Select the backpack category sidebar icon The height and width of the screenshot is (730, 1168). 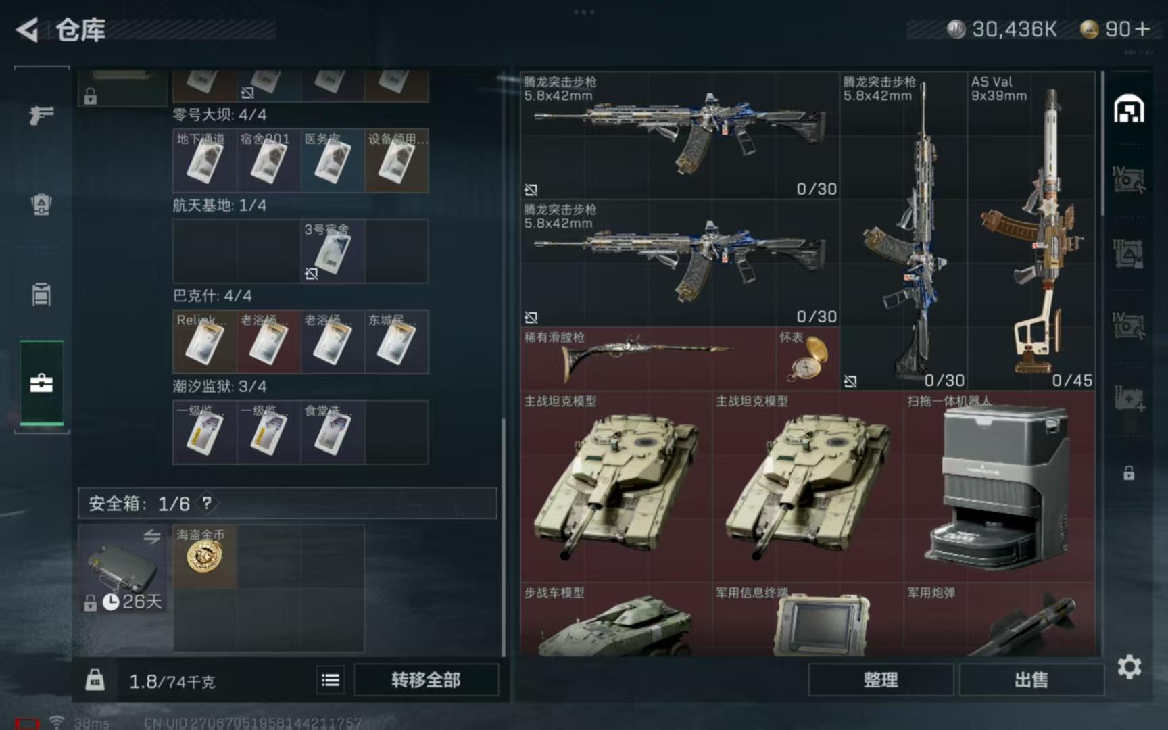(x=41, y=204)
